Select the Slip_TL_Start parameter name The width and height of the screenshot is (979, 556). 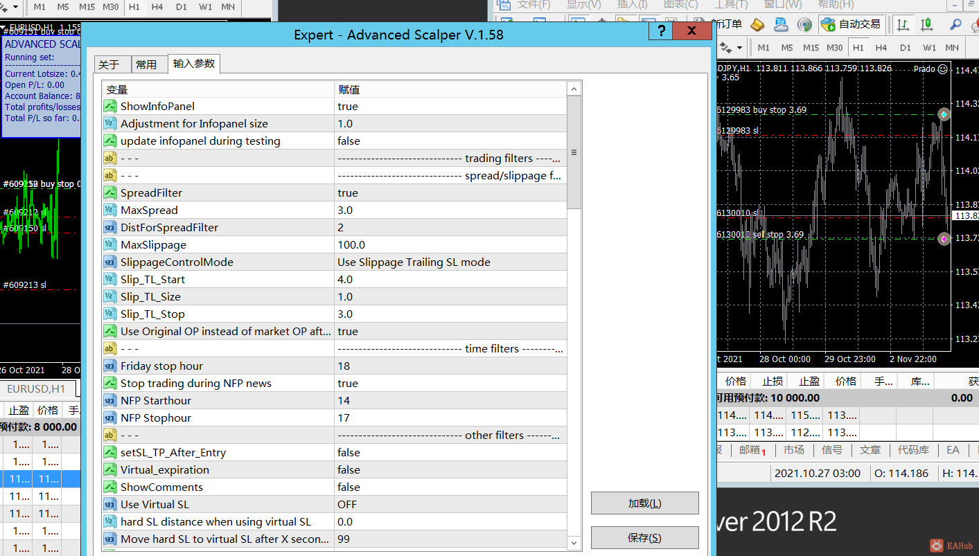[x=152, y=279]
